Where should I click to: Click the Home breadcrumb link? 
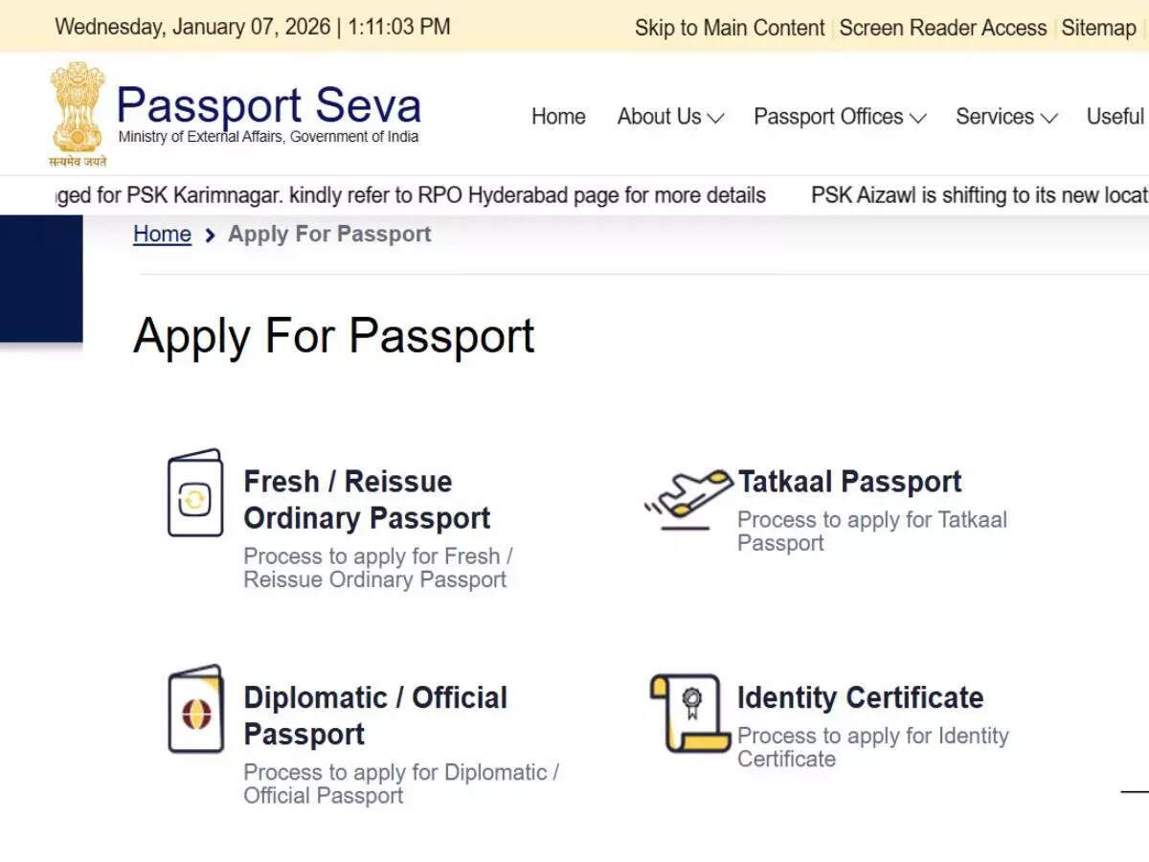coord(162,235)
